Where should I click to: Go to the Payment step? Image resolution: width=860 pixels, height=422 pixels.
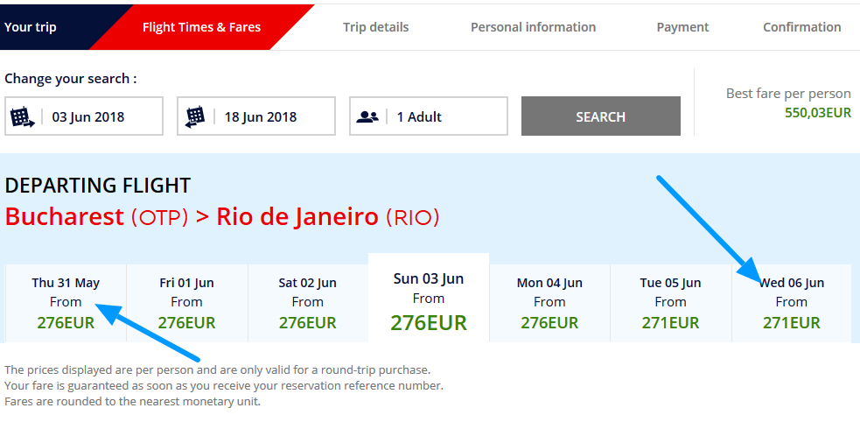(682, 27)
